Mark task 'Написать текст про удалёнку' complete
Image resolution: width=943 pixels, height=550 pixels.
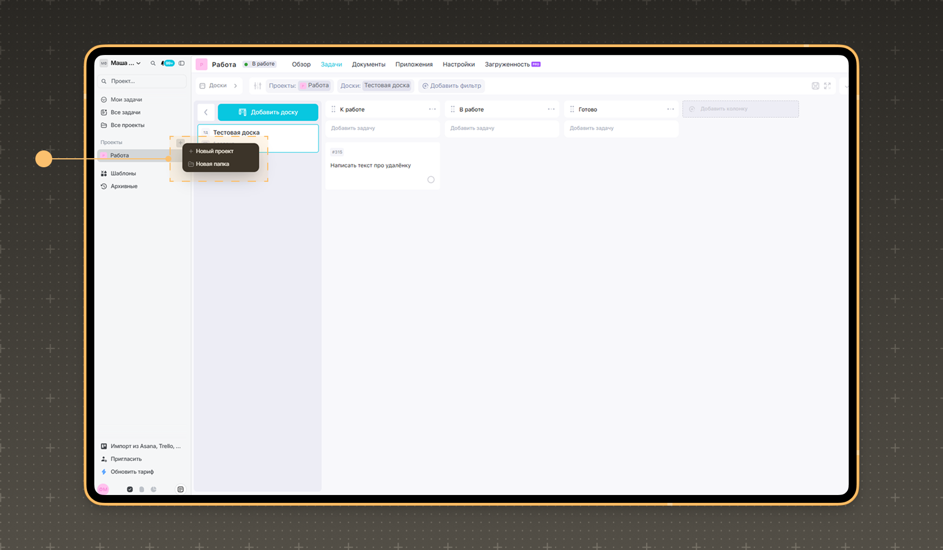point(431,180)
